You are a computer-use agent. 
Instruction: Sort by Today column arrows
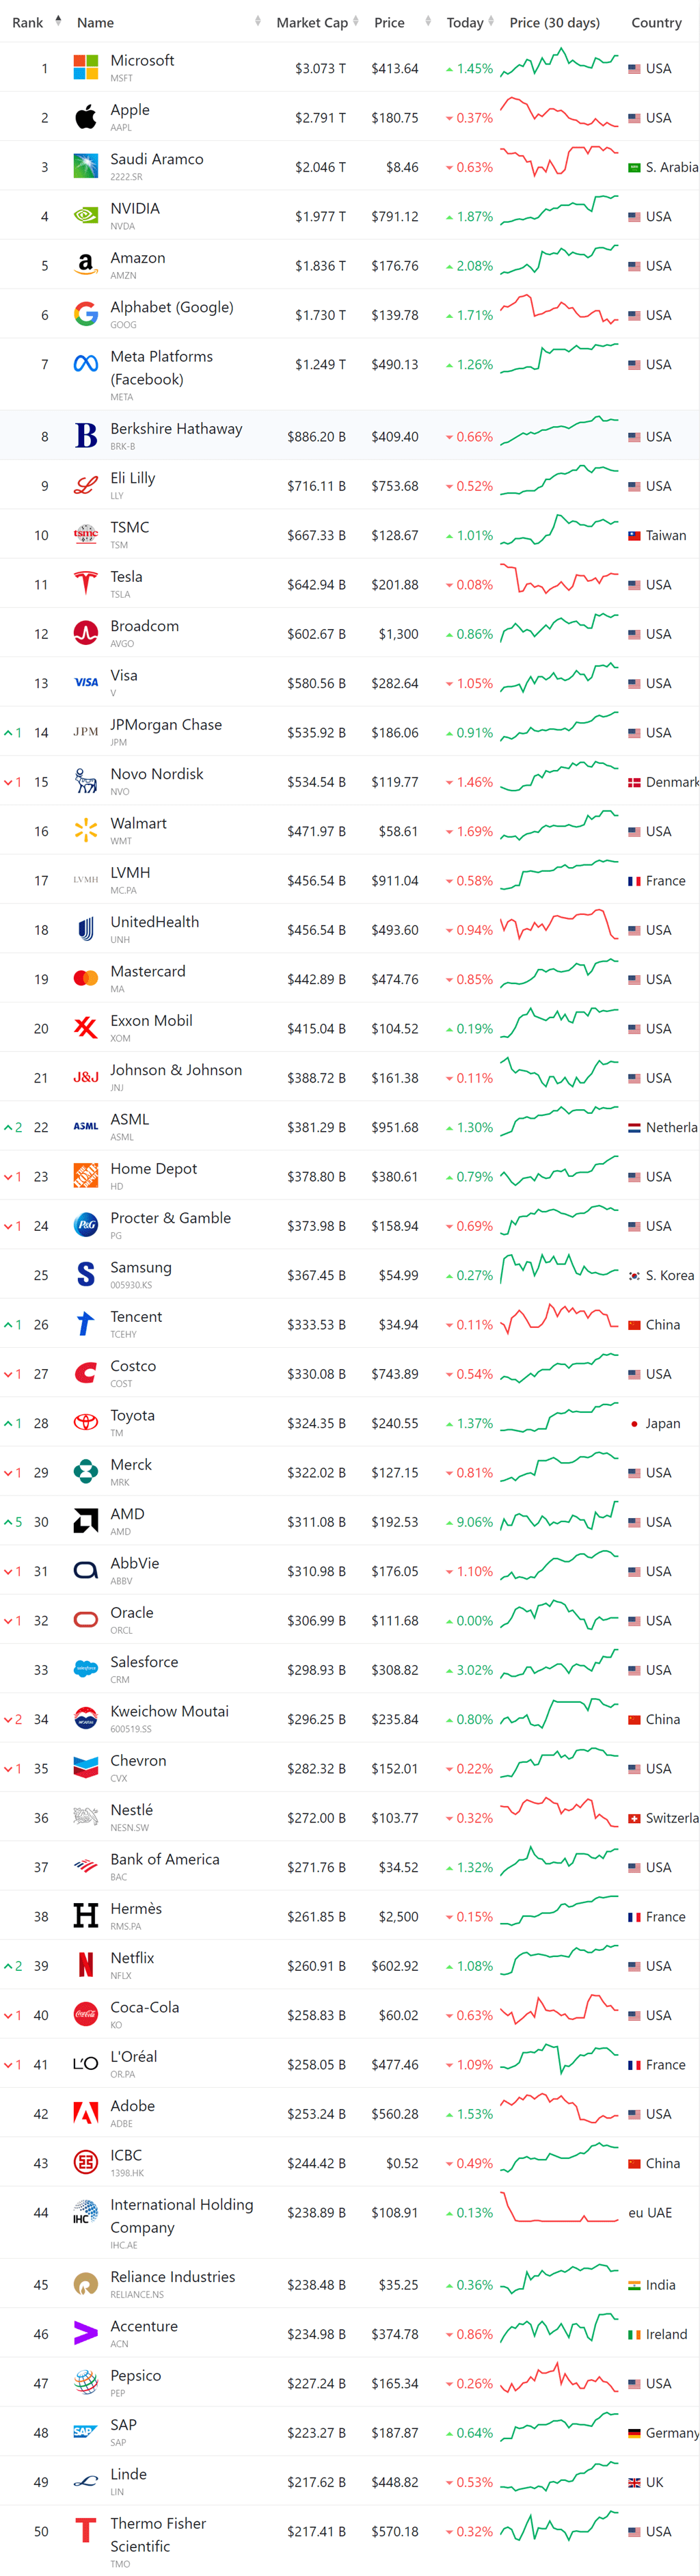pos(491,21)
